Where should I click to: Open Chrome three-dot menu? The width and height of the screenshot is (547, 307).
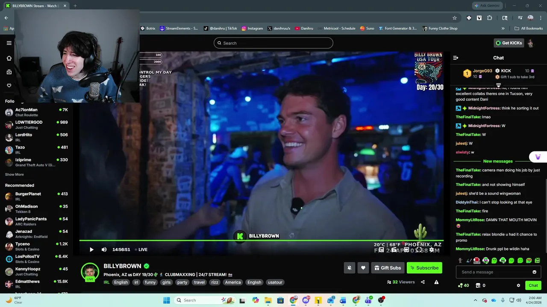540,18
